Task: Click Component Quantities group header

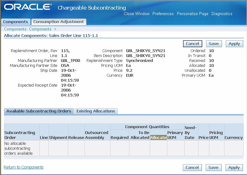Action: 147,127
